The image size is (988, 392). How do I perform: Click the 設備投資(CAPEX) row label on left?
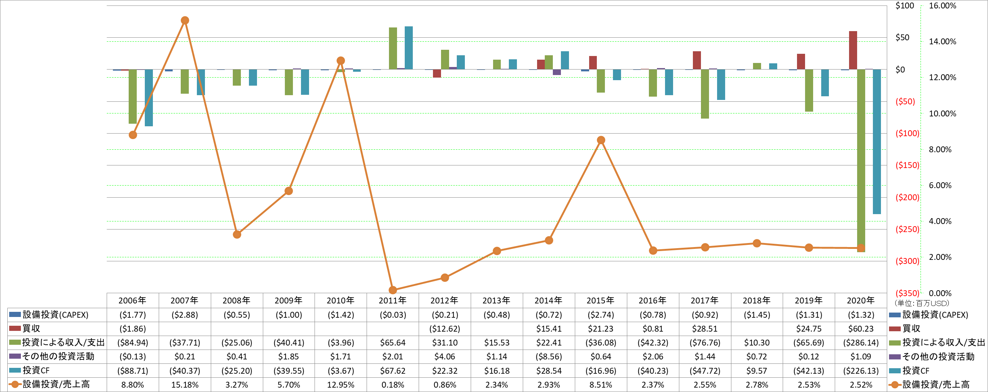[56, 315]
